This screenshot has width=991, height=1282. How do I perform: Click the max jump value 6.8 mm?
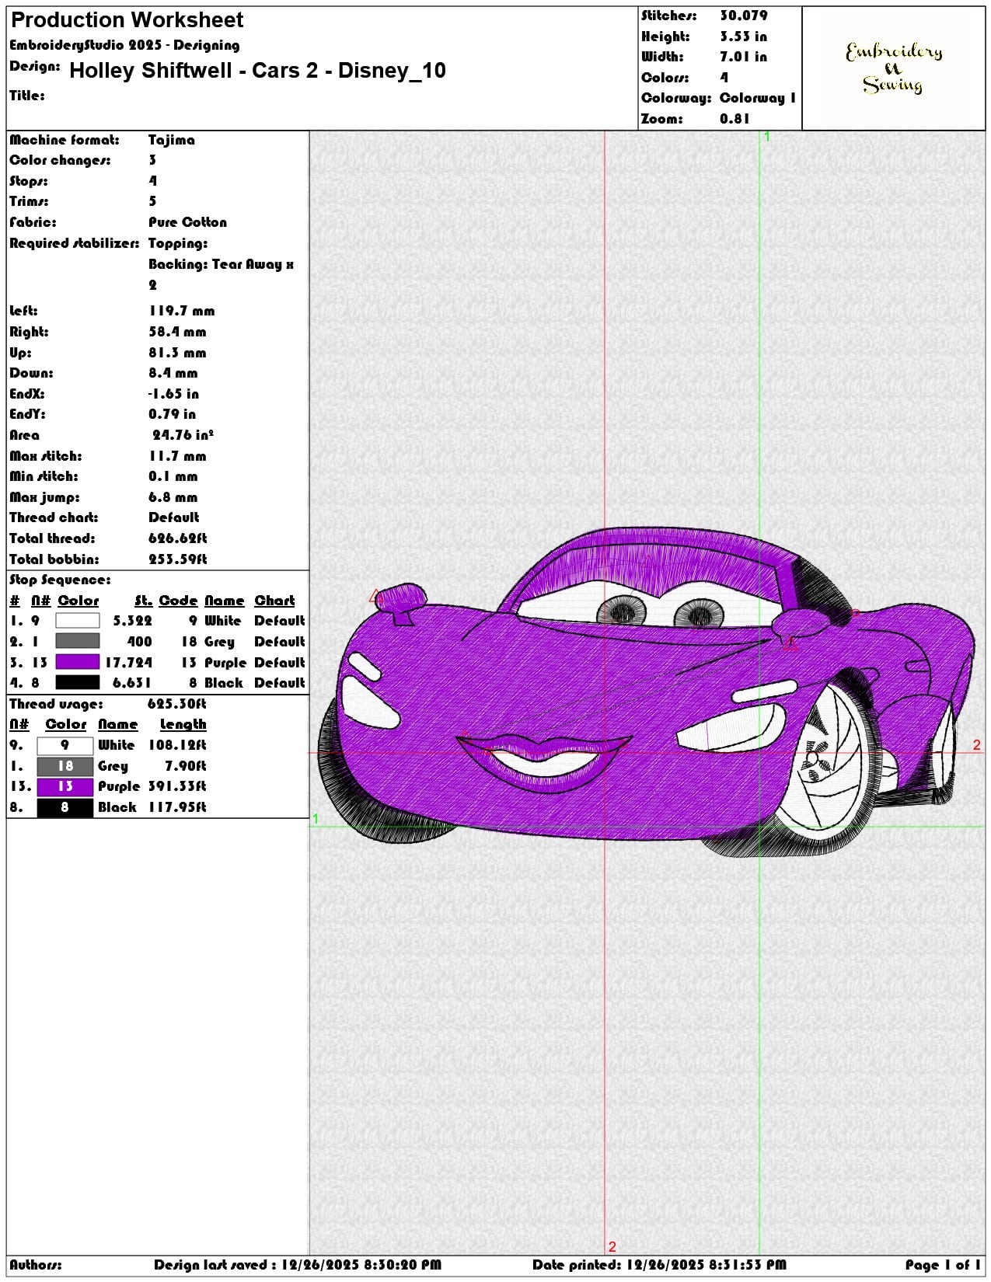(x=173, y=497)
